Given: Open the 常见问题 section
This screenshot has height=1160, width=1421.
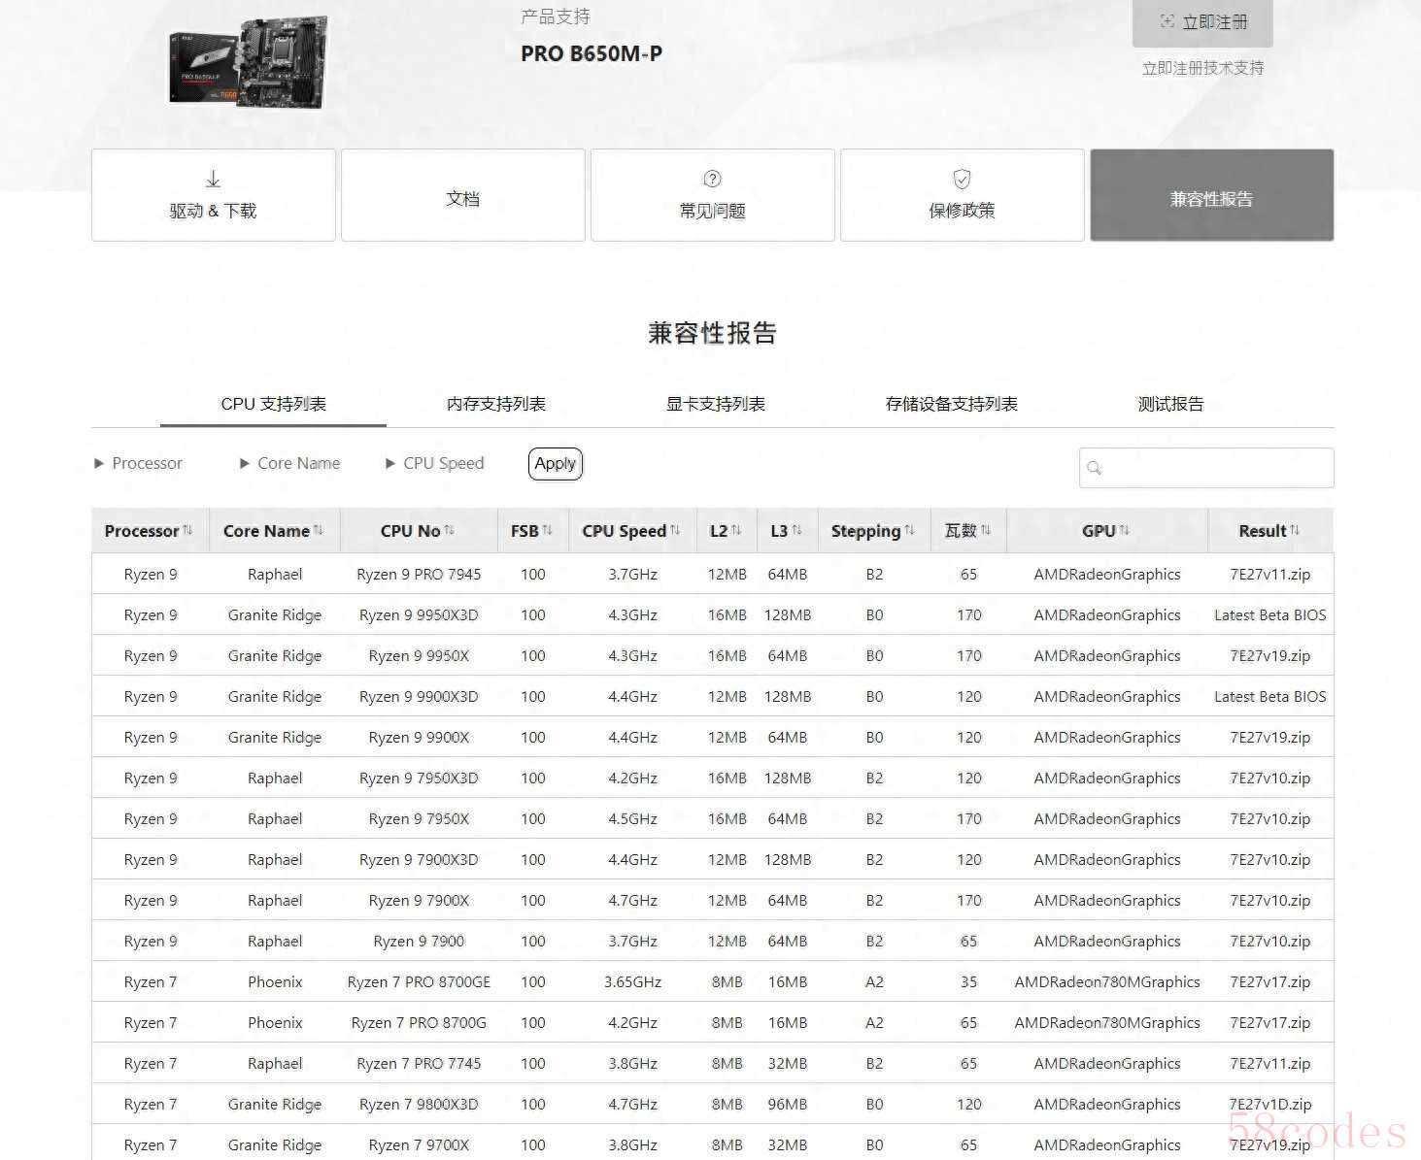Looking at the screenshot, I should pos(712,195).
